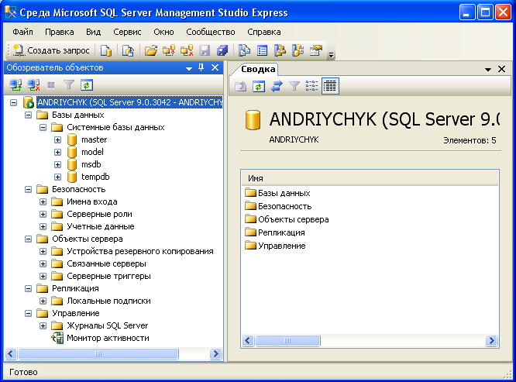
Task: Click Disconnect icon in Обозреватель объектов toolbar
Action: pos(33,85)
